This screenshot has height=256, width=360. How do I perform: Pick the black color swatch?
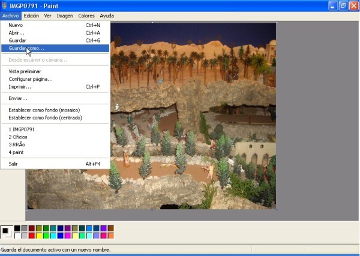click(17, 228)
